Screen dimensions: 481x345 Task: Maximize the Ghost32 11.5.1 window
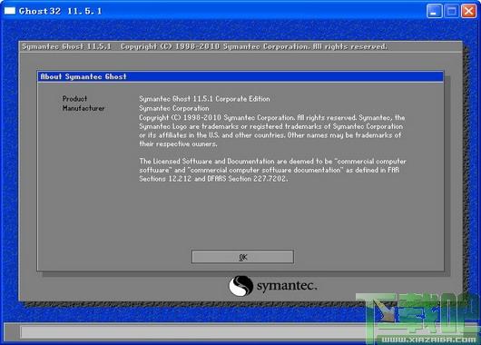pos(452,11)
